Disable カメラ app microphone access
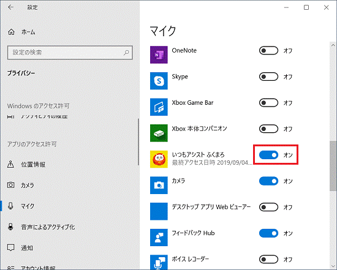The height and width of the screenshot is (270, 337). pyautogui.click(x=268, y=181)
